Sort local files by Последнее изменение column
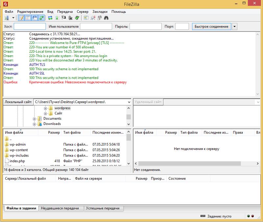The width and height of the screenshot is (263, 222). [108, 132]
